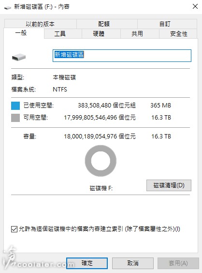The height and width of the screenshot is (273, 202).
Task: Toggle the file content indexing checkbox
Action: point(14,229)
